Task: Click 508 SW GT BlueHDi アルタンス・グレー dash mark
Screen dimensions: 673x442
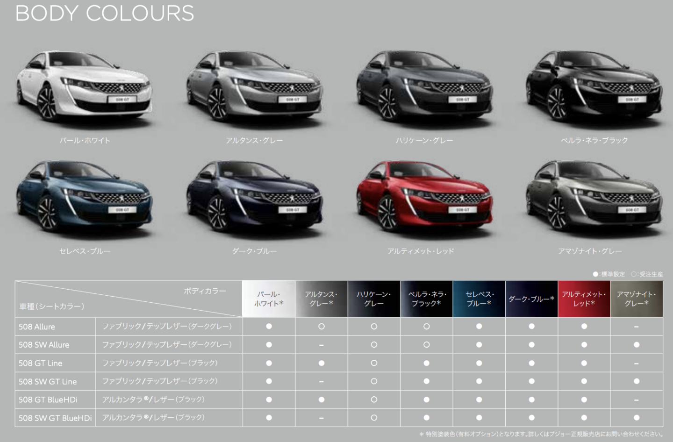Action: pos(321,418)
